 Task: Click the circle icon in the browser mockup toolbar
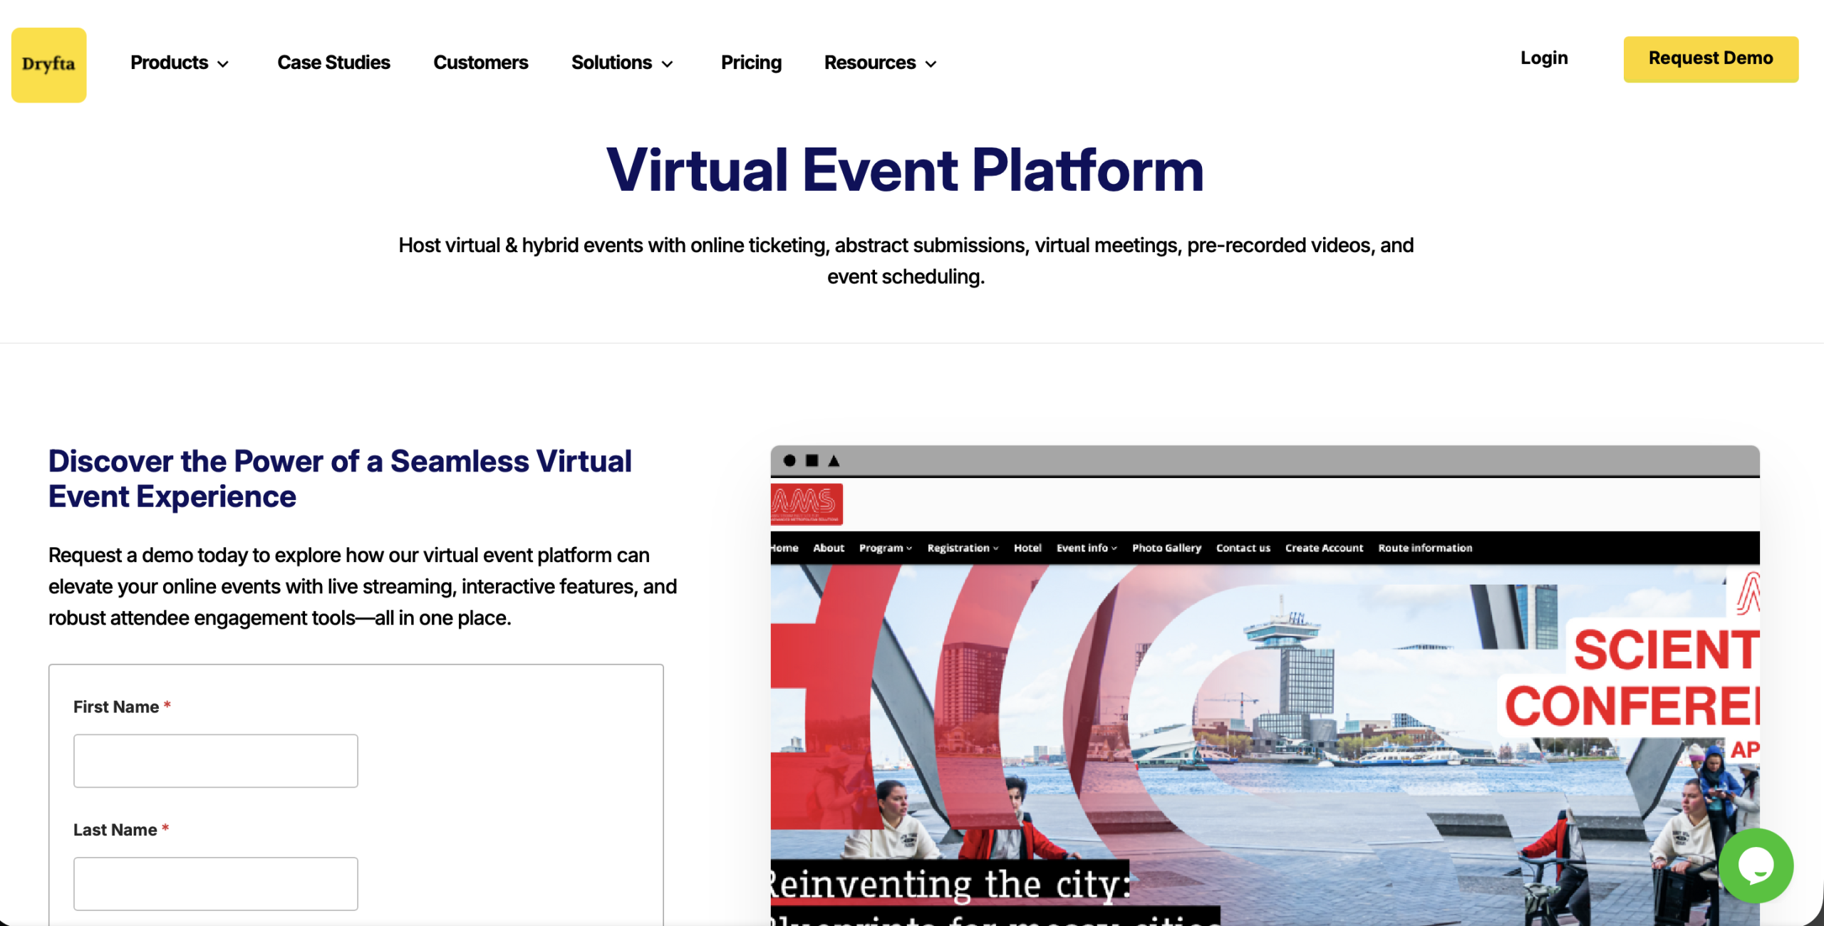tap(789, 462)
